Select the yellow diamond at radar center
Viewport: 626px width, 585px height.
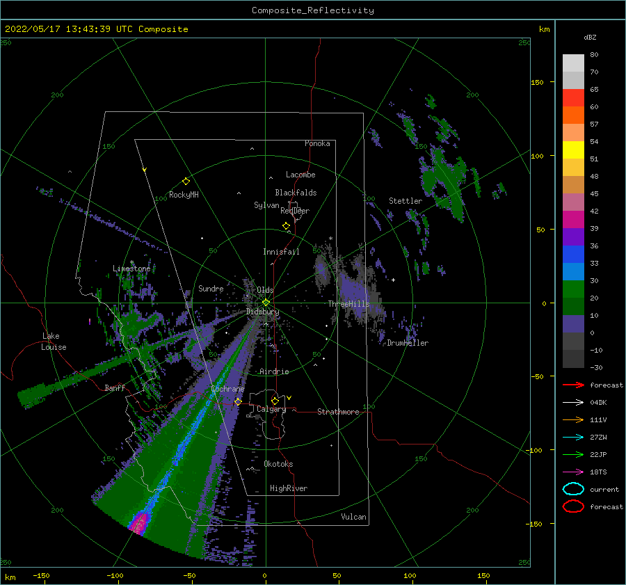click(266, 303)
